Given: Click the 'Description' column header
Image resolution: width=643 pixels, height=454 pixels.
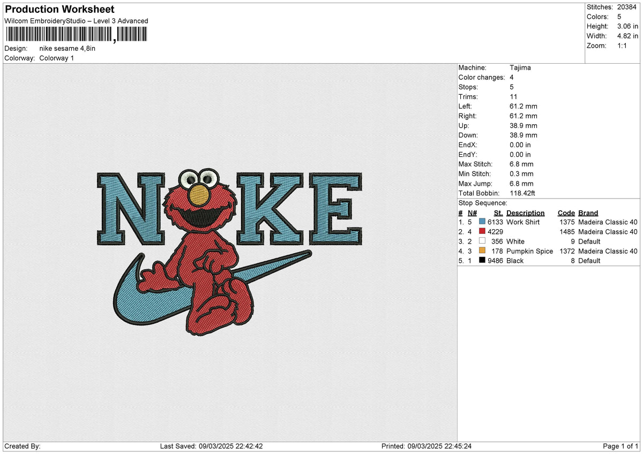Looking at the screenshot, I should [525, 213].
